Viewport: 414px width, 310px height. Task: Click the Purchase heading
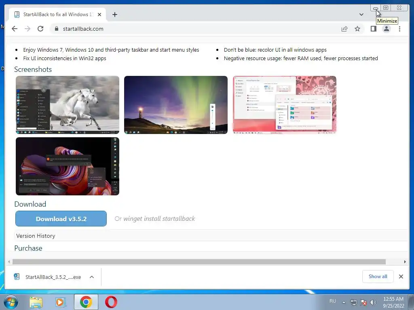(28, 248)
